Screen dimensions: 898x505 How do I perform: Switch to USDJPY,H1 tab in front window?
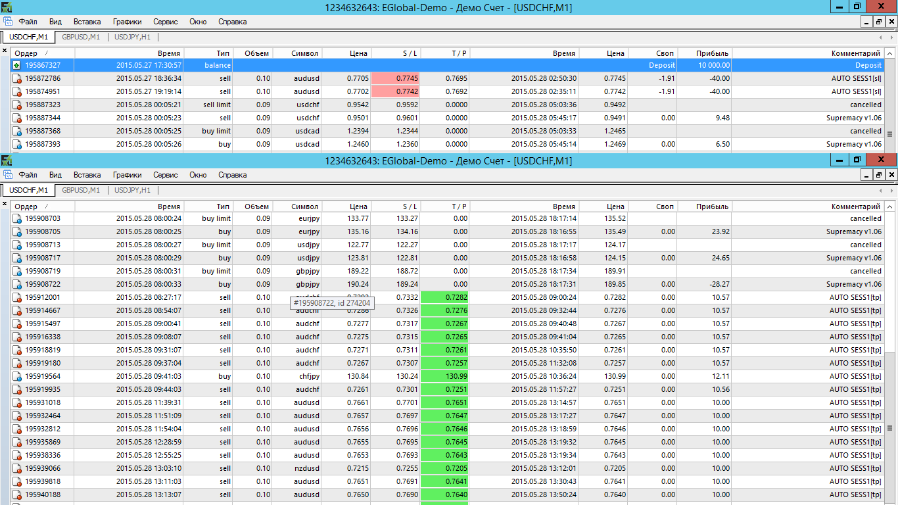coord(132,190)
